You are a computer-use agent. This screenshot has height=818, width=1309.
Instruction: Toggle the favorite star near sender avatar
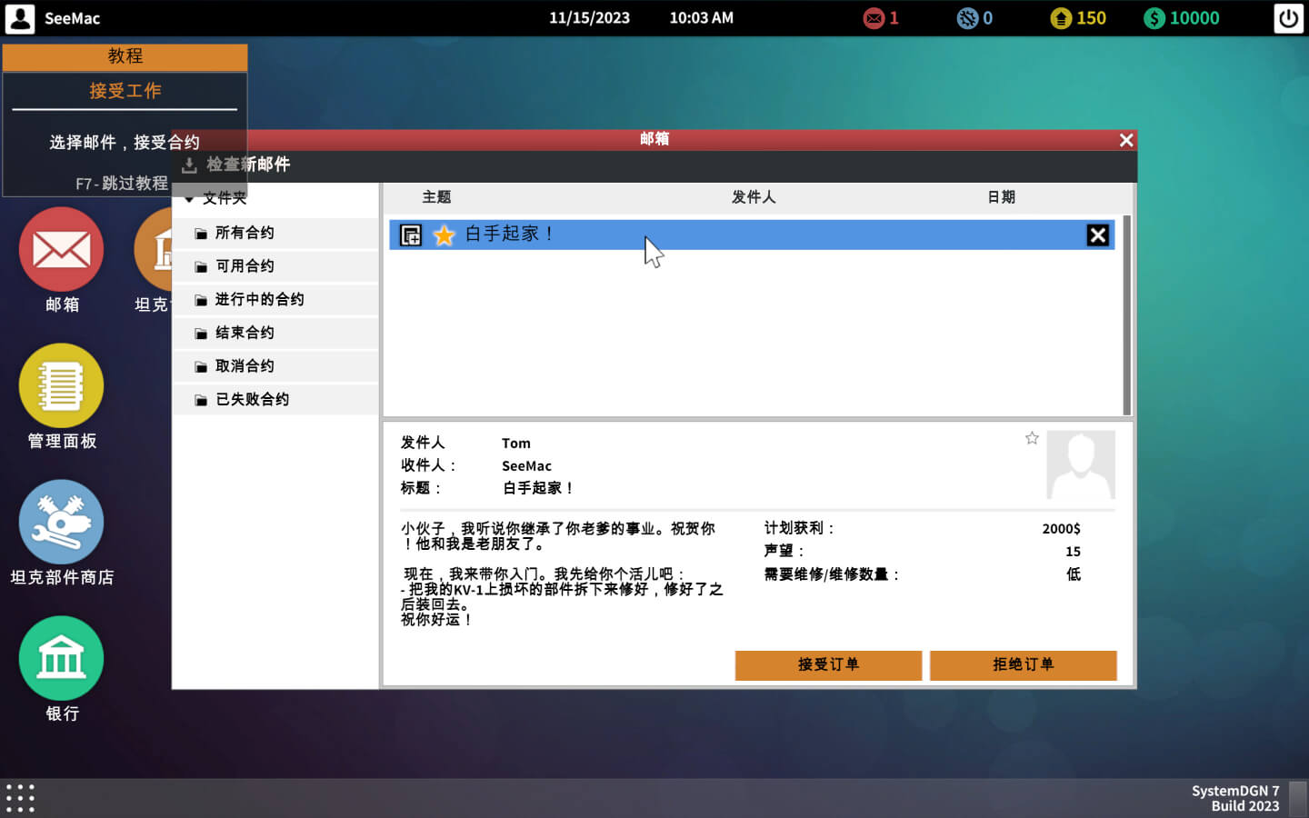(x=1032, y=438)
